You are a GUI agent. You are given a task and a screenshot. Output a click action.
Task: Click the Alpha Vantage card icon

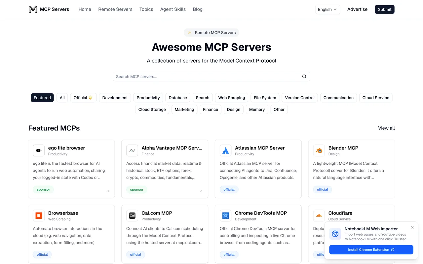132,150
